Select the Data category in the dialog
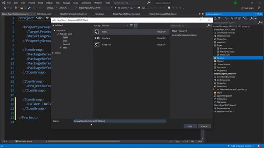The image size is (264, 148). [65, 41]
